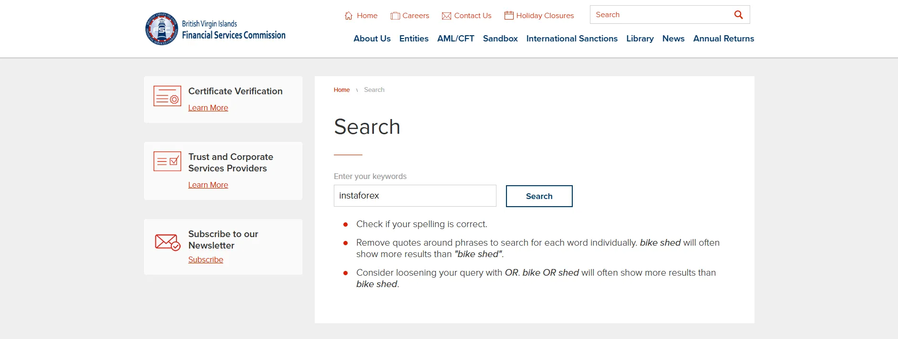The image size is (898, 339).
Task: Open the Sandbox menu item
Action: coord(500,39)
